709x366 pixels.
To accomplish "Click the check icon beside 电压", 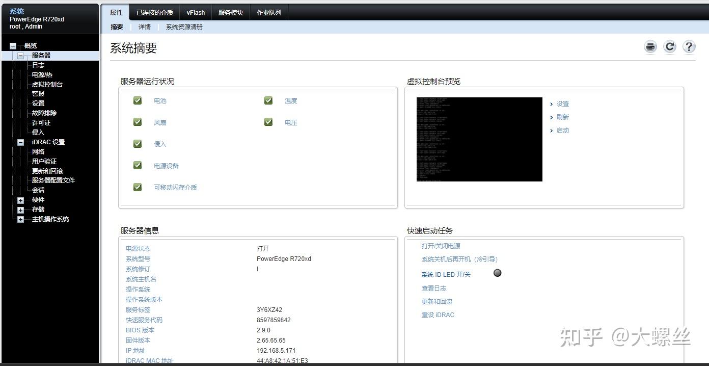I will (x=268, y=122).
